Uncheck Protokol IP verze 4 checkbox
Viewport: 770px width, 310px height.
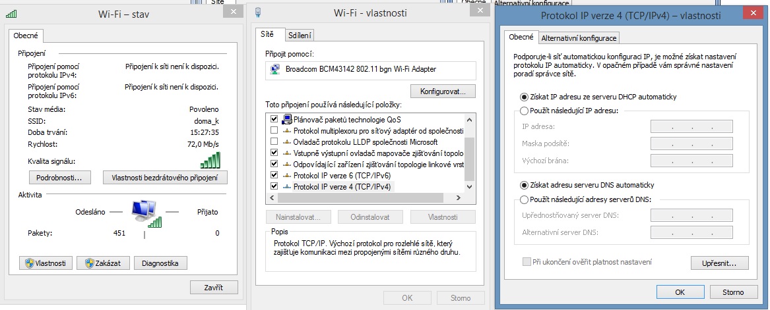pyautogui.click(x=274, y=186)
